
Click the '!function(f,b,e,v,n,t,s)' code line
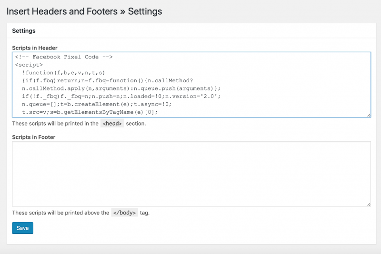pos(63,73)
